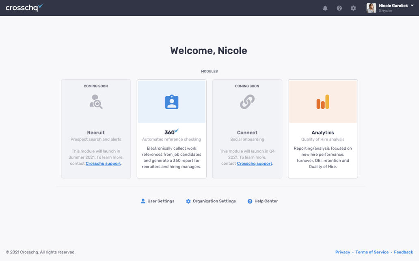Click the Feedback link

click(x=403, y=252)
